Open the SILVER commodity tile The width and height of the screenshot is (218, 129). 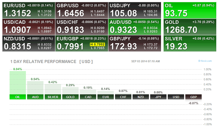(189, 43)
